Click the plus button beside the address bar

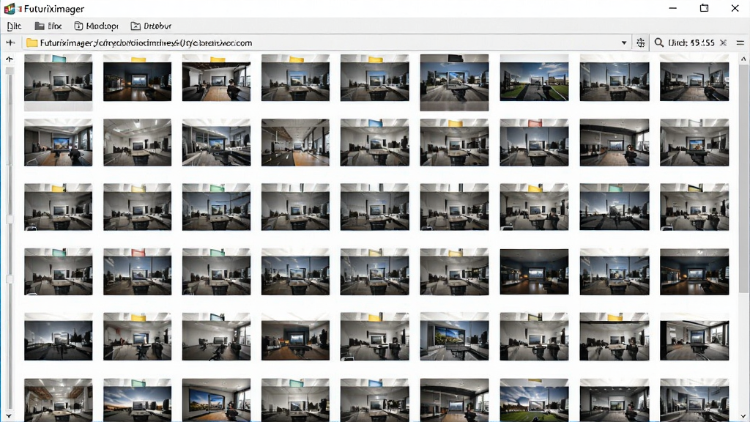tap(10, 43)
